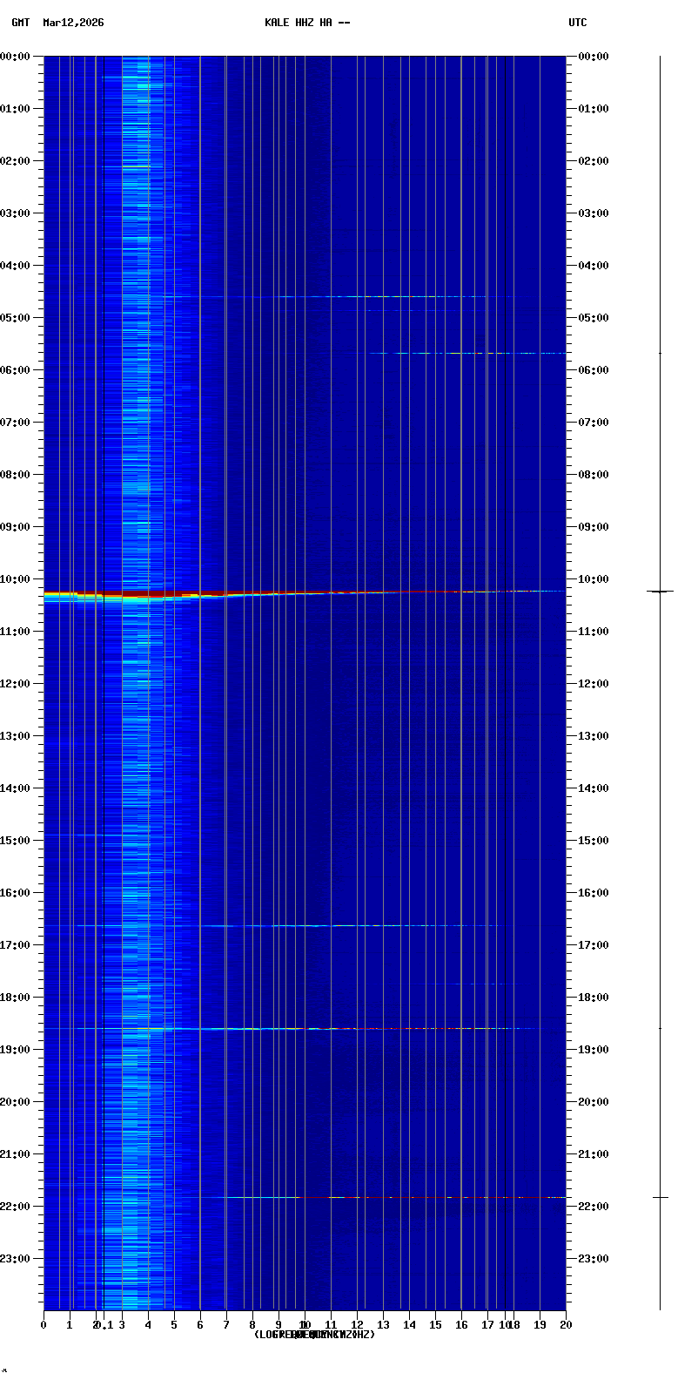Screen dimensions: 698x1380
Task: Click the Mar12,2026 date label
Action: 73,23
